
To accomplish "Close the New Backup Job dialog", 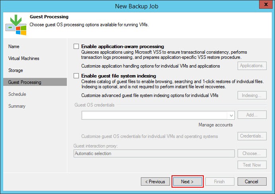I will pyautogui.click(x=266, y=4).
